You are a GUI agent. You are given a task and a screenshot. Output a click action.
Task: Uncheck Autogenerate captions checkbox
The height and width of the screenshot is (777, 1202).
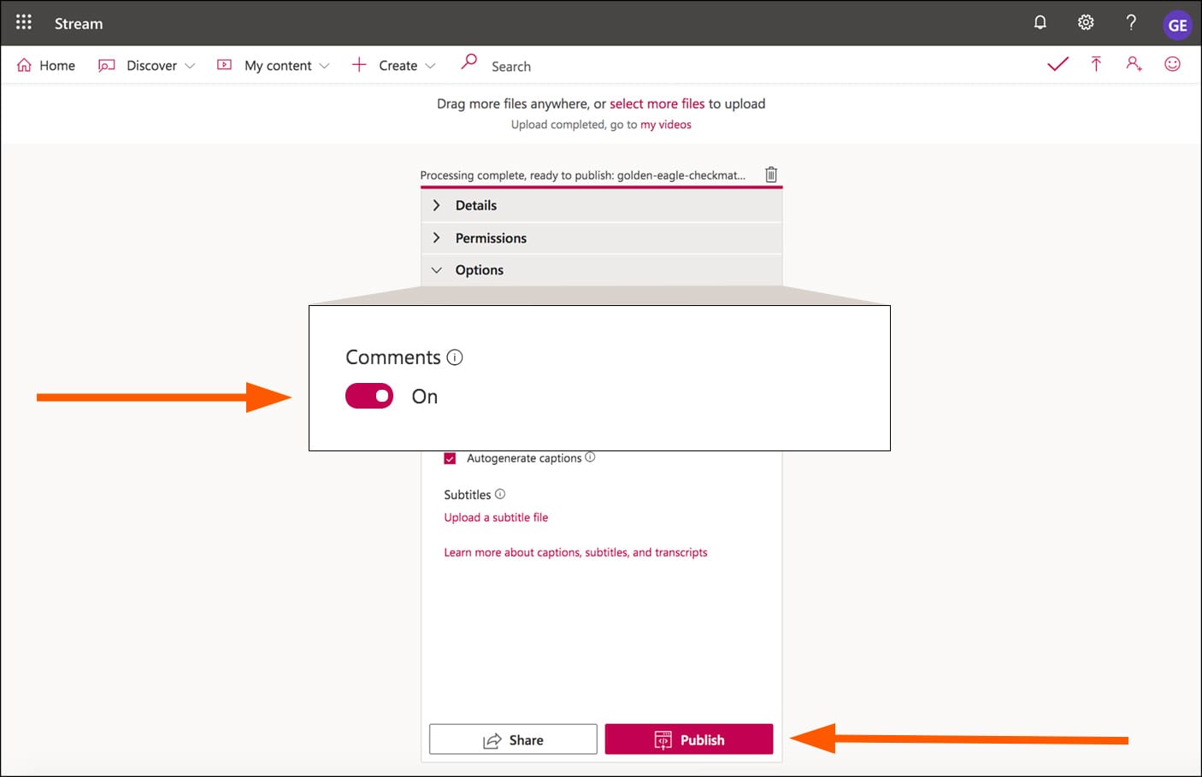point(450,459)
